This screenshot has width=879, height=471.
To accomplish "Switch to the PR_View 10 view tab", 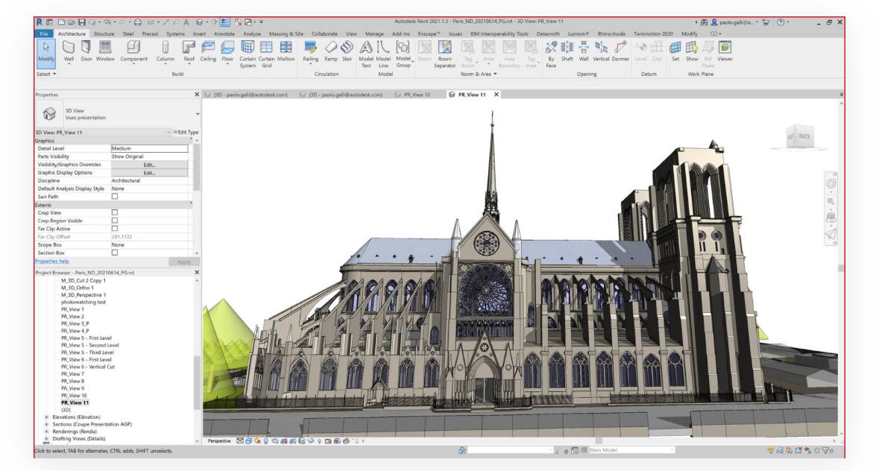I will click(418, 95).
